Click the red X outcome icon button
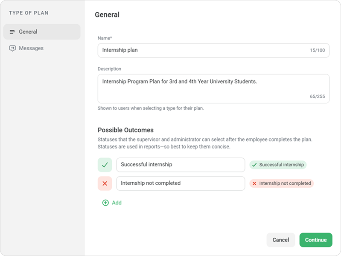 [105, 183]
